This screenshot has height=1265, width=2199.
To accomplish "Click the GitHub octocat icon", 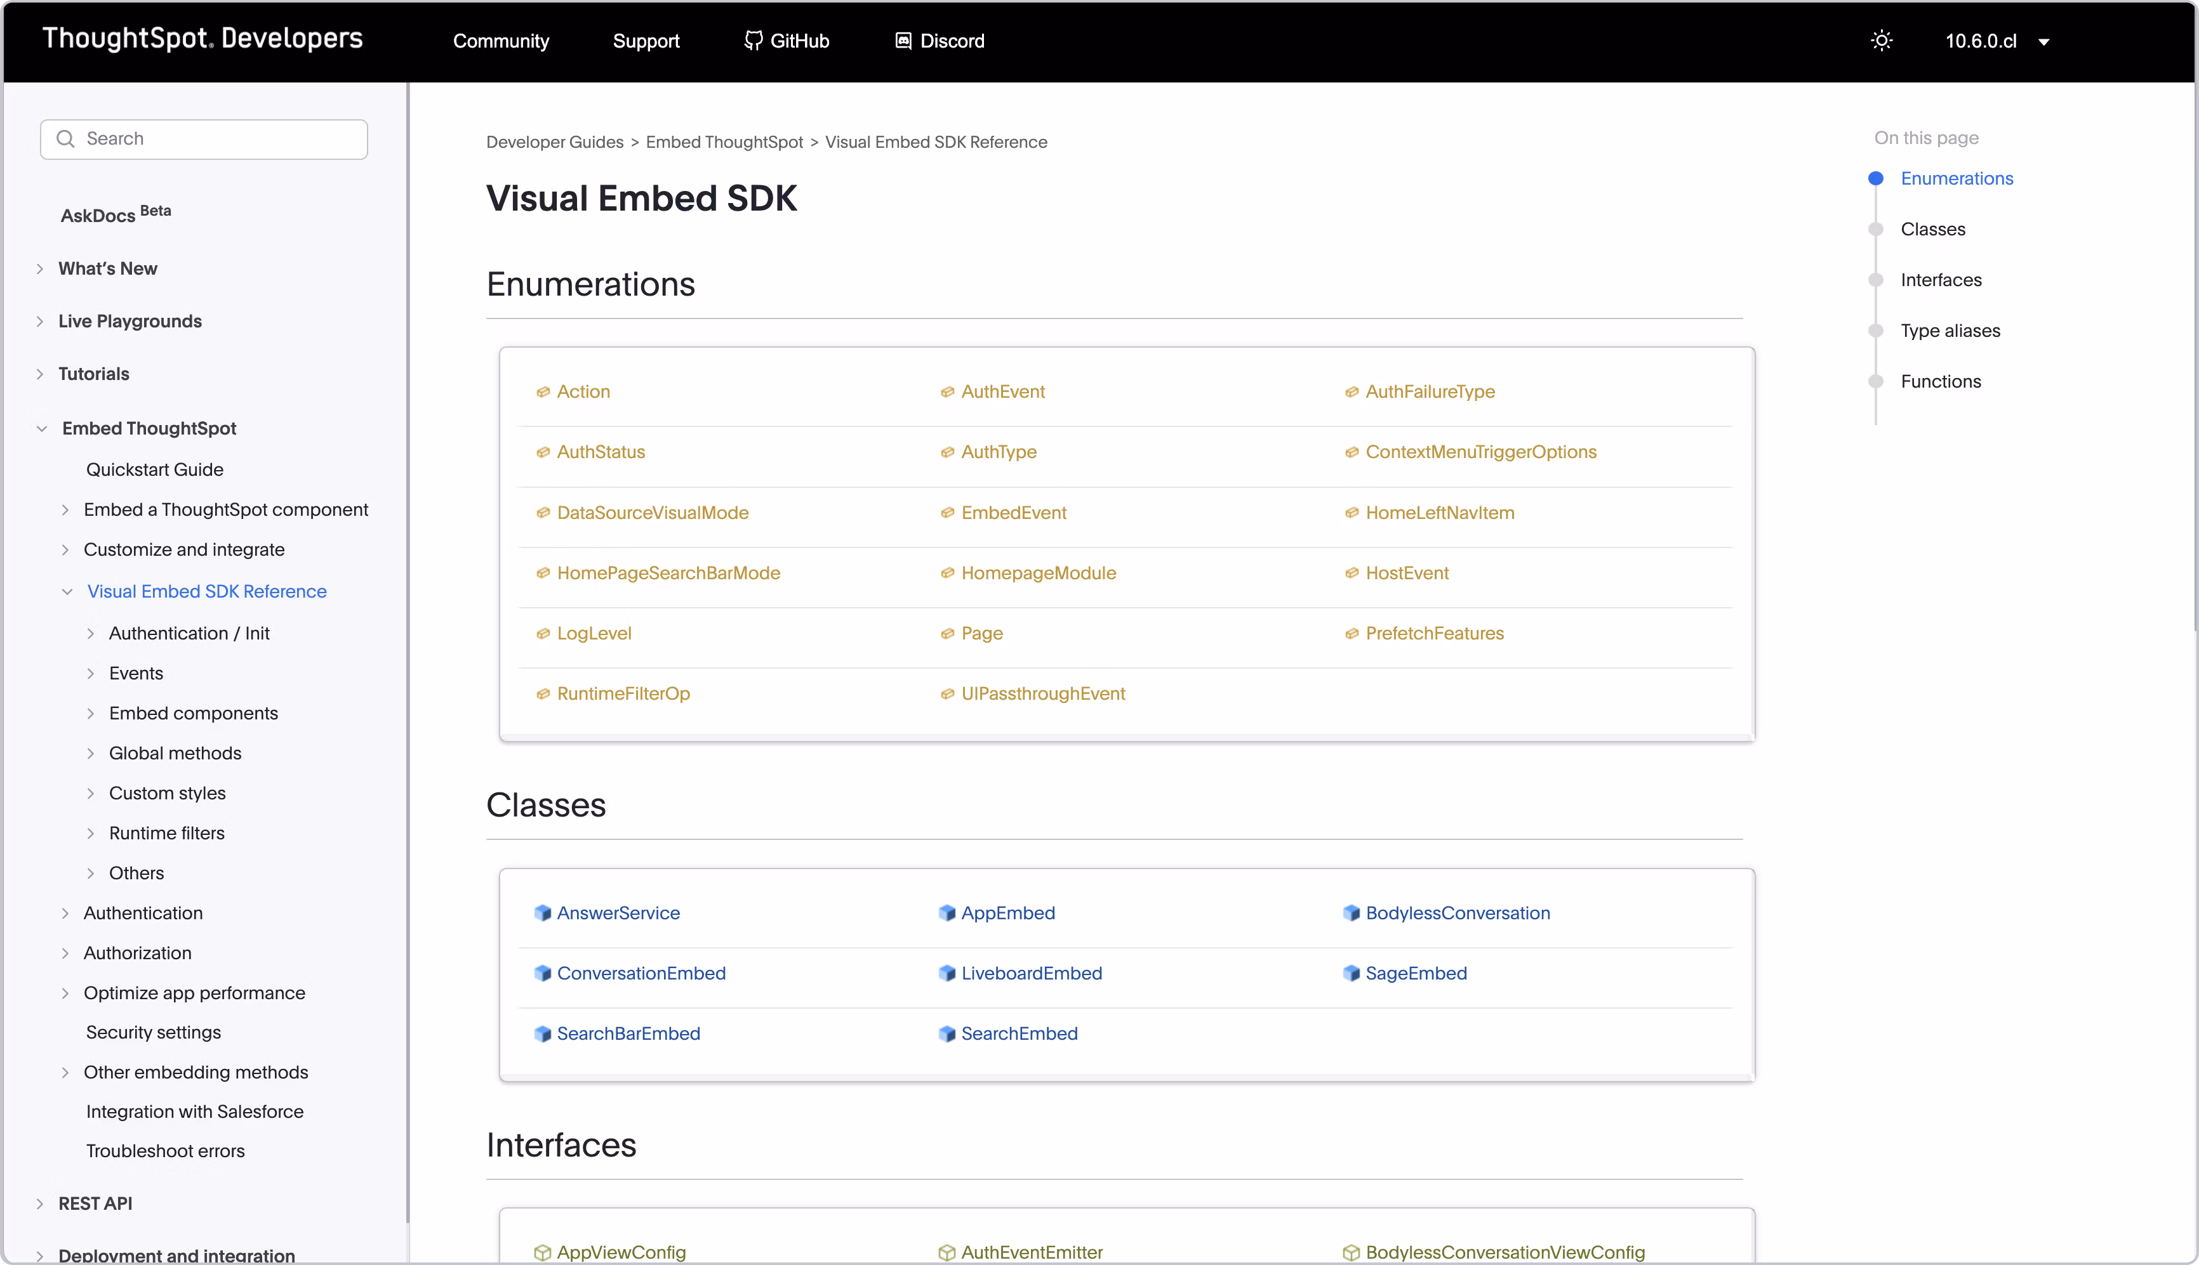I will point(753,41).
